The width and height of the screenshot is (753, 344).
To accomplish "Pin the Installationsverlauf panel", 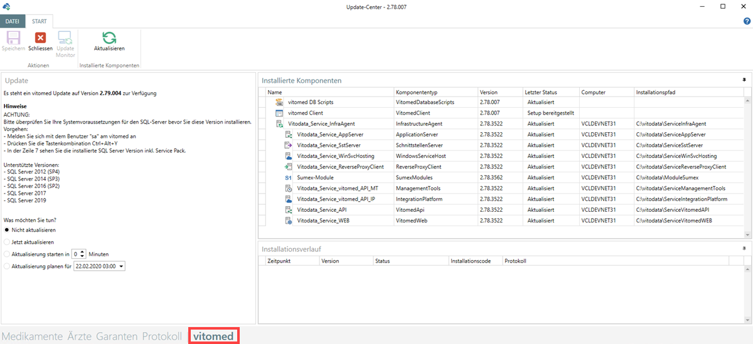I will pyautogui.click(x=744, y=248).
